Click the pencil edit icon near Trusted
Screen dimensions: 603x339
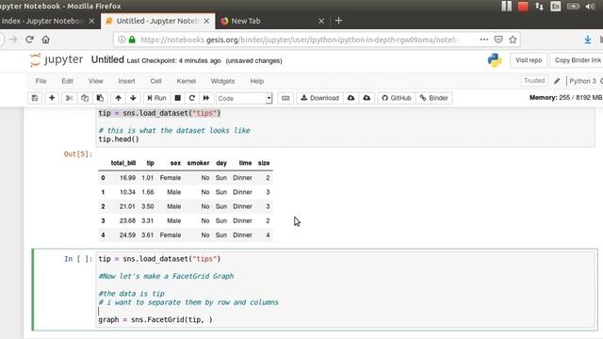click(x=557, y=81)
